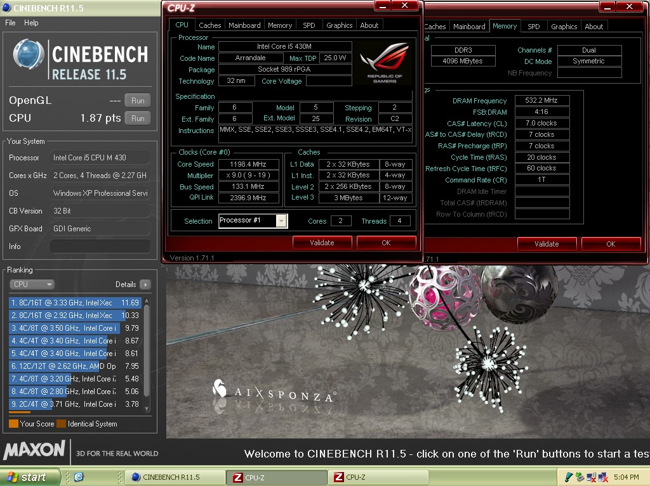Open the CPU ranking type dropdown
This screenshot has width=650, height=486.
(32, 285)
